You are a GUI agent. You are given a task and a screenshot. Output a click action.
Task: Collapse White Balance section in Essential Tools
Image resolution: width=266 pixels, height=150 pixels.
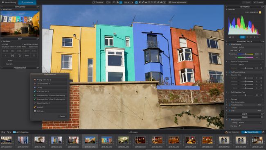click(x=227, y=44)
